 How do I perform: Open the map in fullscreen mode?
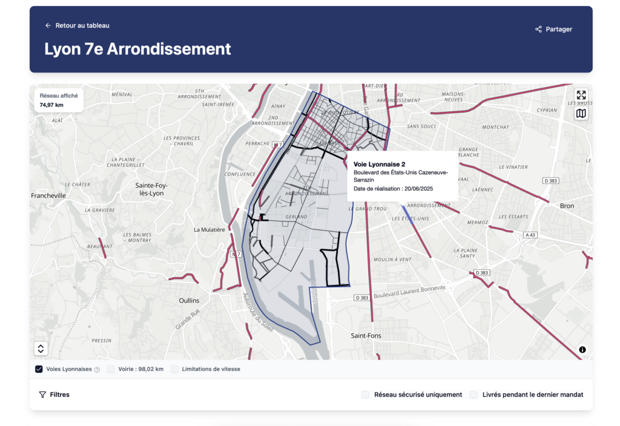point(581,95)
